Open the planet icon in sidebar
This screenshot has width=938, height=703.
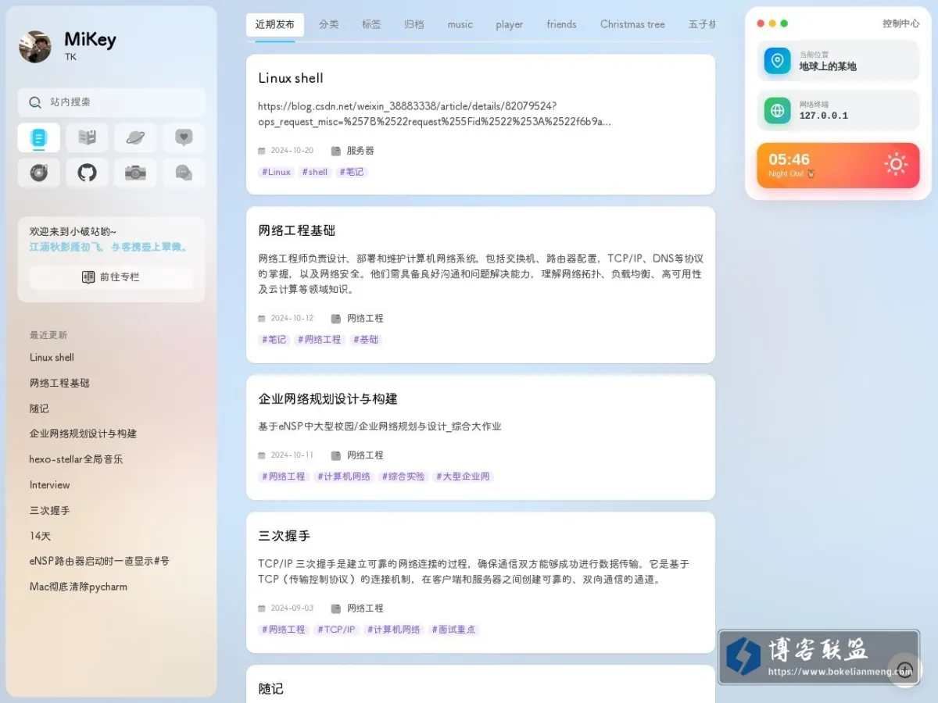tap(135, 138)
